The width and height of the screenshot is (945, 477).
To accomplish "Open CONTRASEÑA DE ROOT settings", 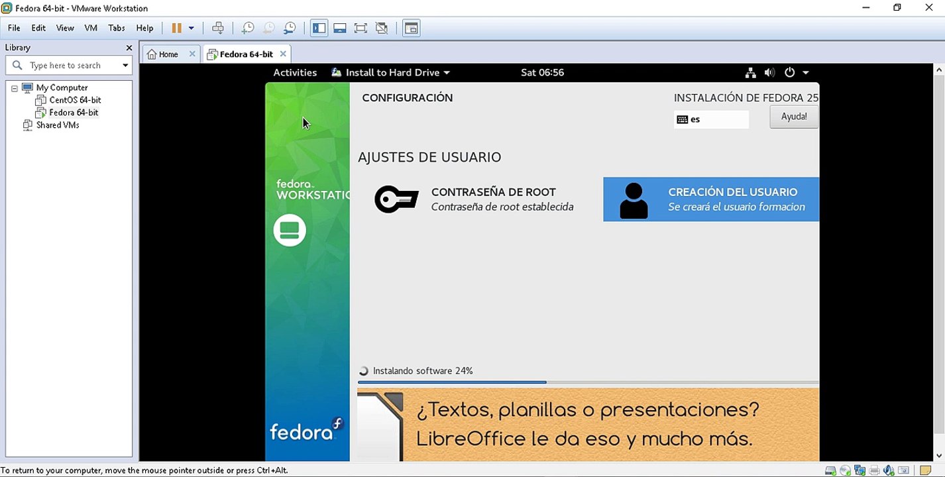I will (x=474, y=199).
